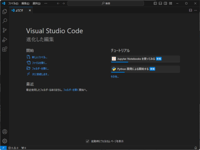Image resolution: width=200 pixels, height=150 pixels.
Task: Click Jupyter tutorial progress bar
Action: click(x=120, y=62)
